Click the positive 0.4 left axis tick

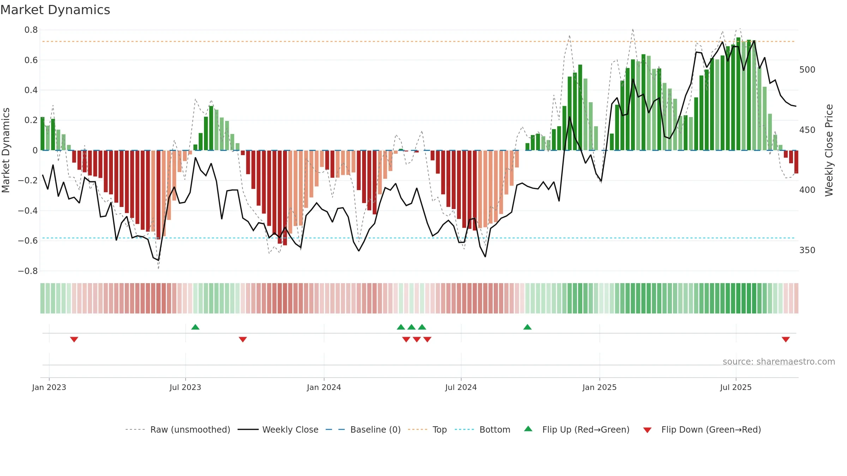coord(31,90)
